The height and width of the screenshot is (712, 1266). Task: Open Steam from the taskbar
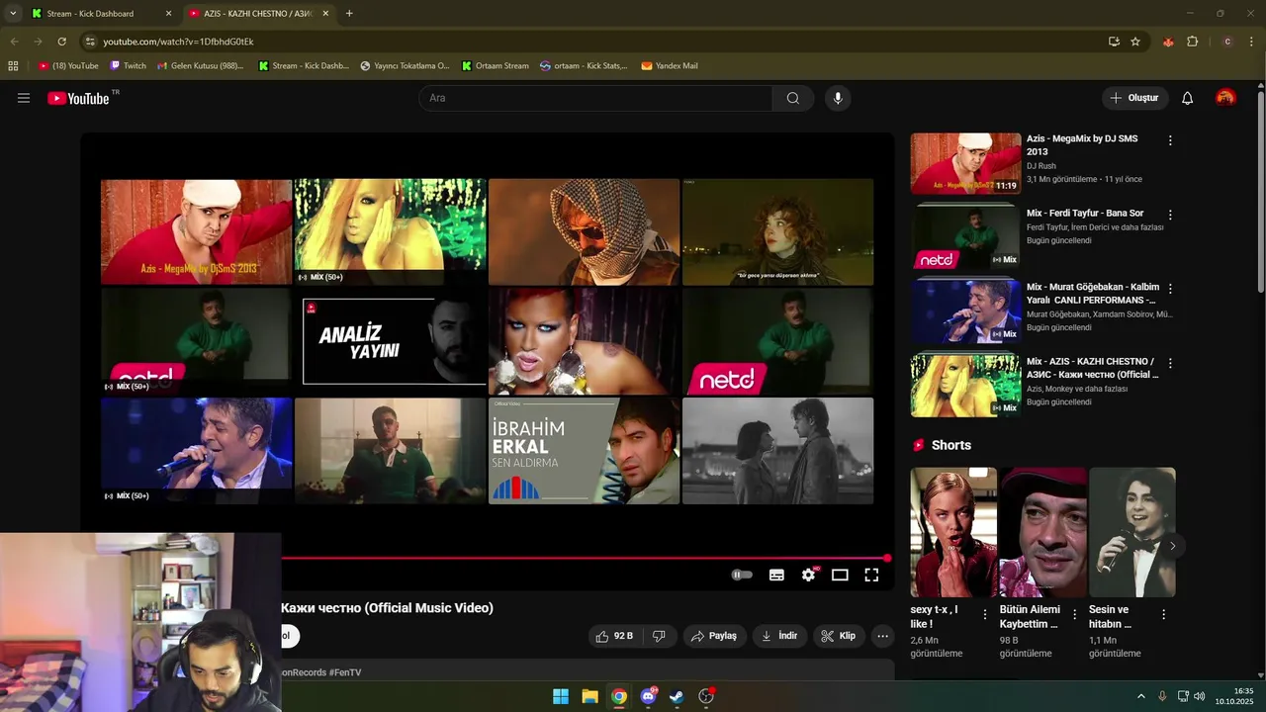(x=677, y=696)
